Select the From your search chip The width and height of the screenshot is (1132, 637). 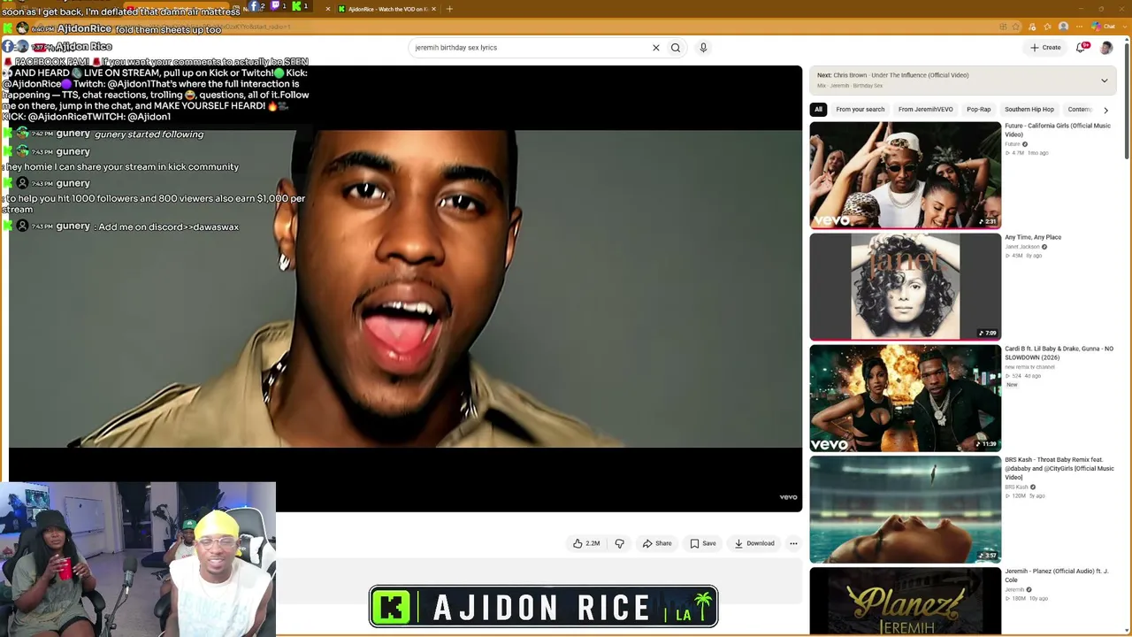pyautogui.click(x=860, y=110)
